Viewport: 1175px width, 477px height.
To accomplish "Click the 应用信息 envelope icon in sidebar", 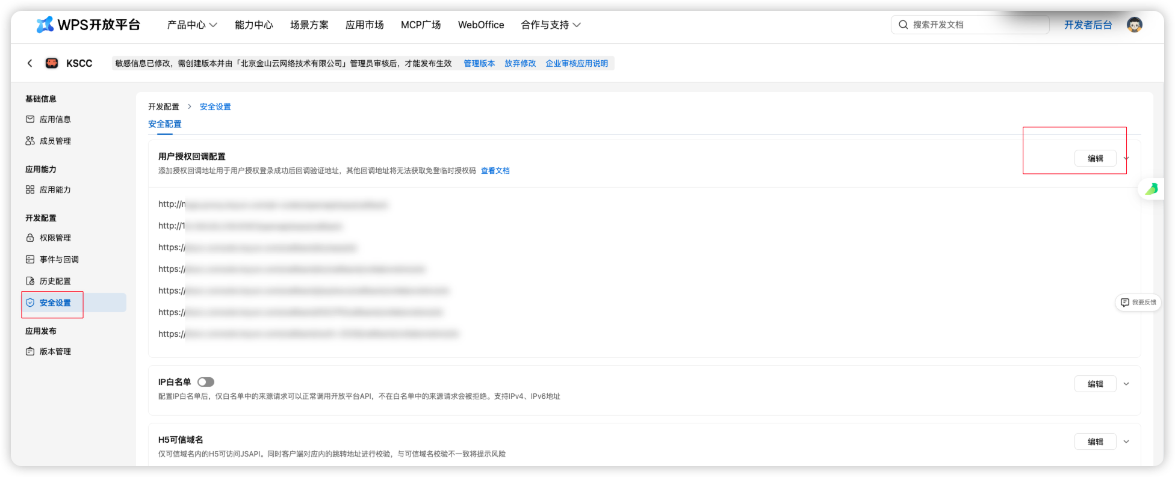I will (30, 119).
